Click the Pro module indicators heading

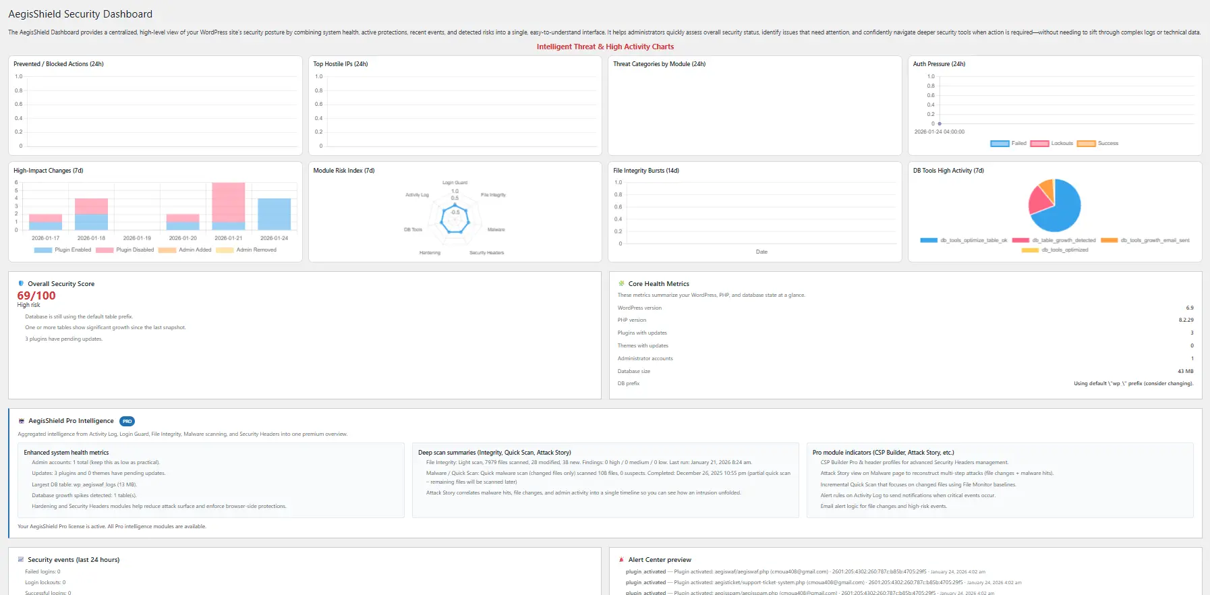(884, 453)
